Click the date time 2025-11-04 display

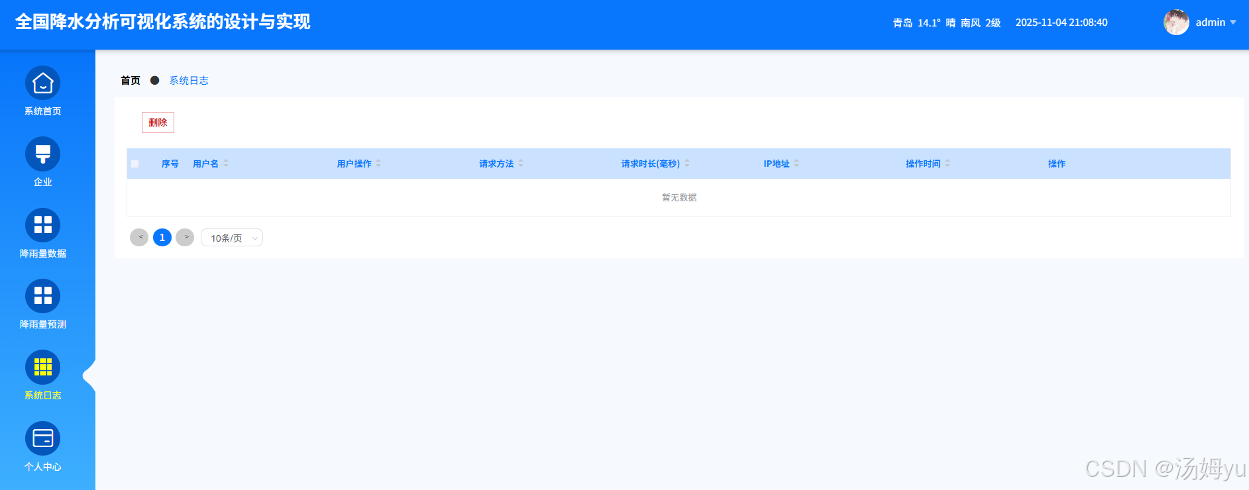pyautogui.click(x=1061, y=23)
